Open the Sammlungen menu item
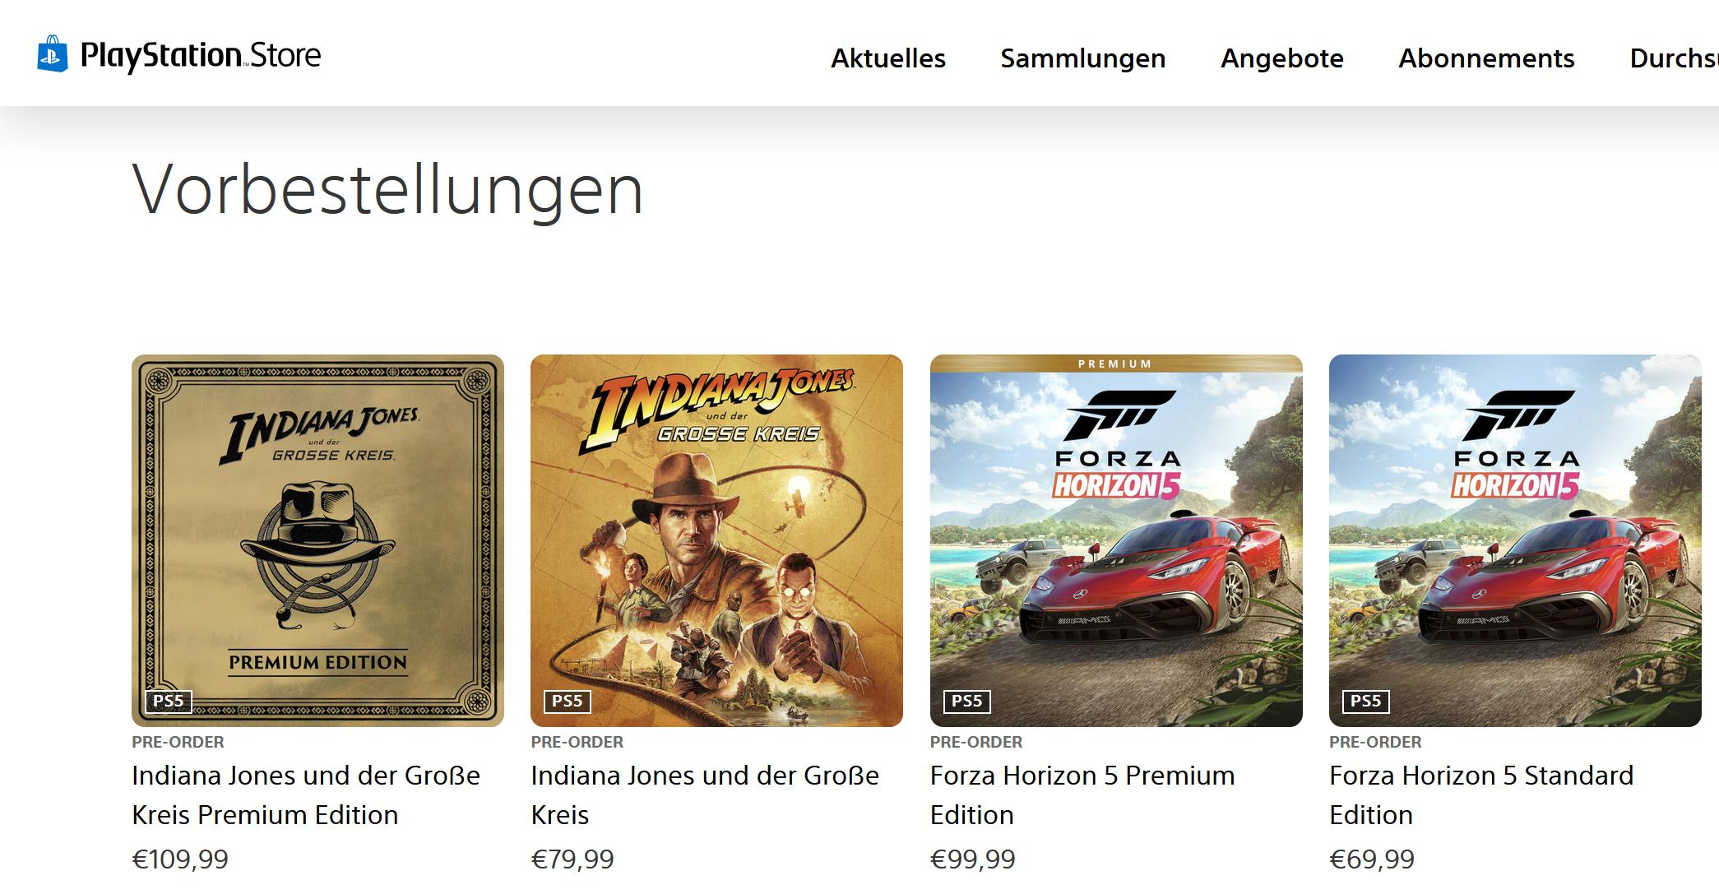This screenshot has width=1719, height=894. click(1083, 58)
